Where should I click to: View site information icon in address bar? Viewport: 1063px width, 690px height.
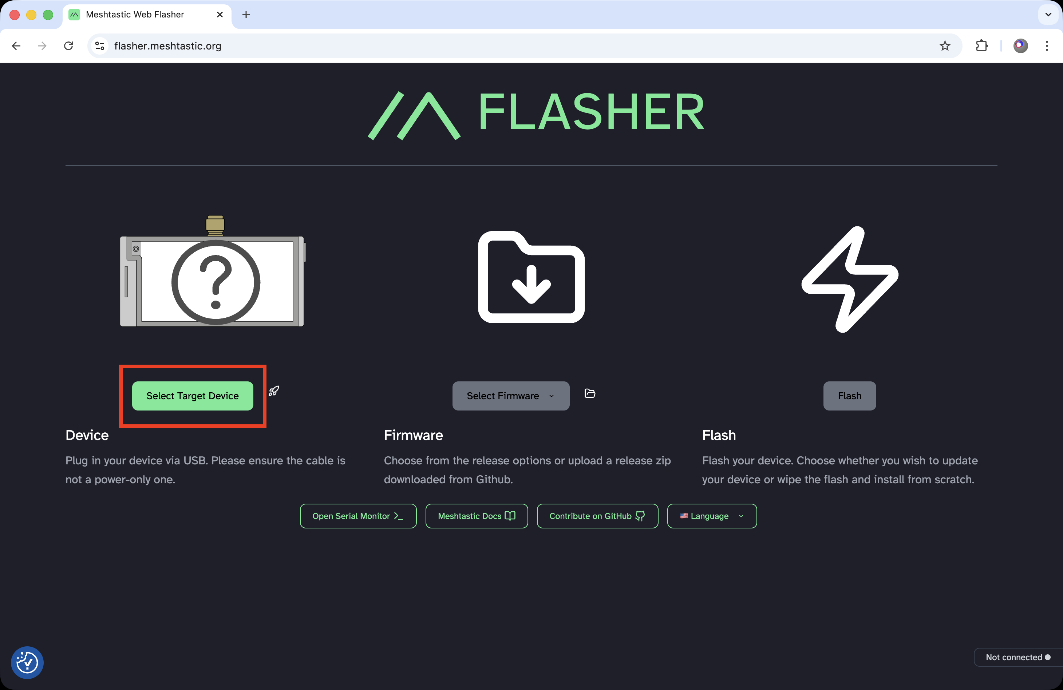(x=100, y=45)
